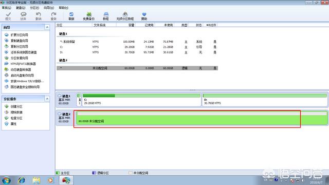Open Windows Media Player from taskbar
Image resolution: width=329 pixels, height=185 pixels.
pyautogui.click(x=50, y=180)
